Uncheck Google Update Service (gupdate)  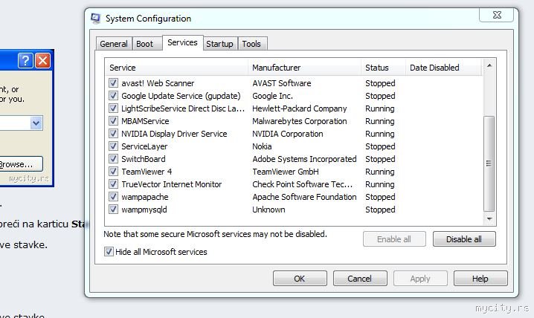pyautogui.click(x=113, y=96)
